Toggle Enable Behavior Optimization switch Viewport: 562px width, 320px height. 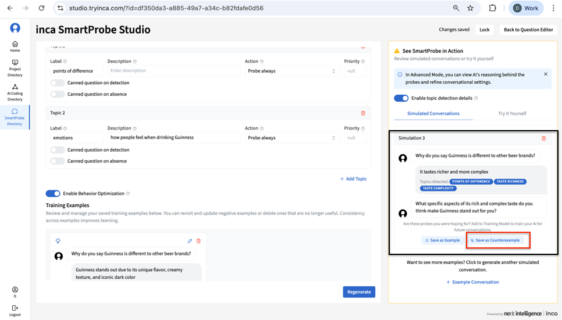[x=53, y=193]
